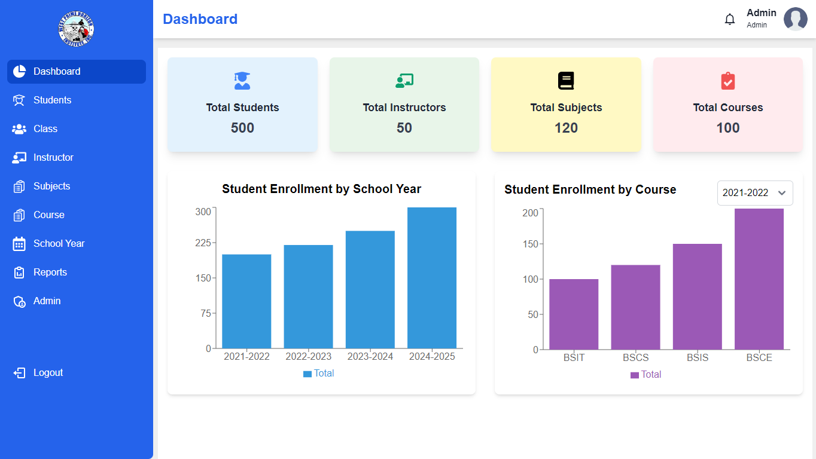Click the notification bell icon
The width and height of the screenshot is (816, 459).
tap(730, 19)
